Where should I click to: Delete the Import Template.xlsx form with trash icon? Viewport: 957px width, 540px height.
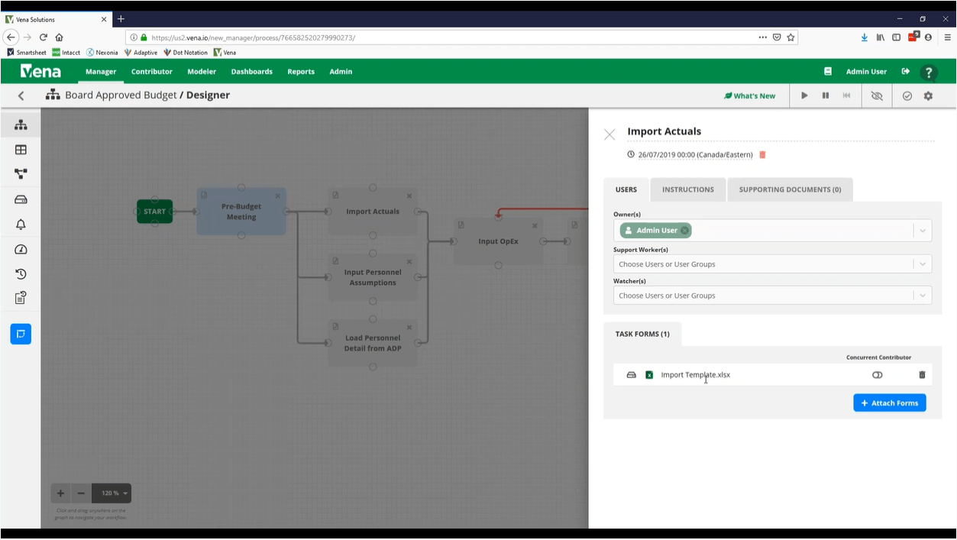click(922, 375)
